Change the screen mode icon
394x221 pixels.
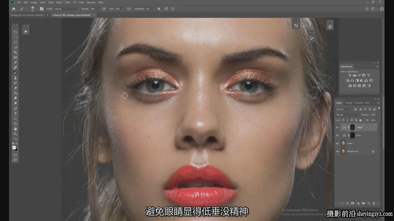pyautogui.click(x=15, y=160)
